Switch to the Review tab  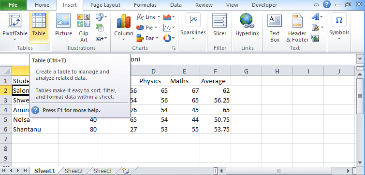(x=204, y=5)
